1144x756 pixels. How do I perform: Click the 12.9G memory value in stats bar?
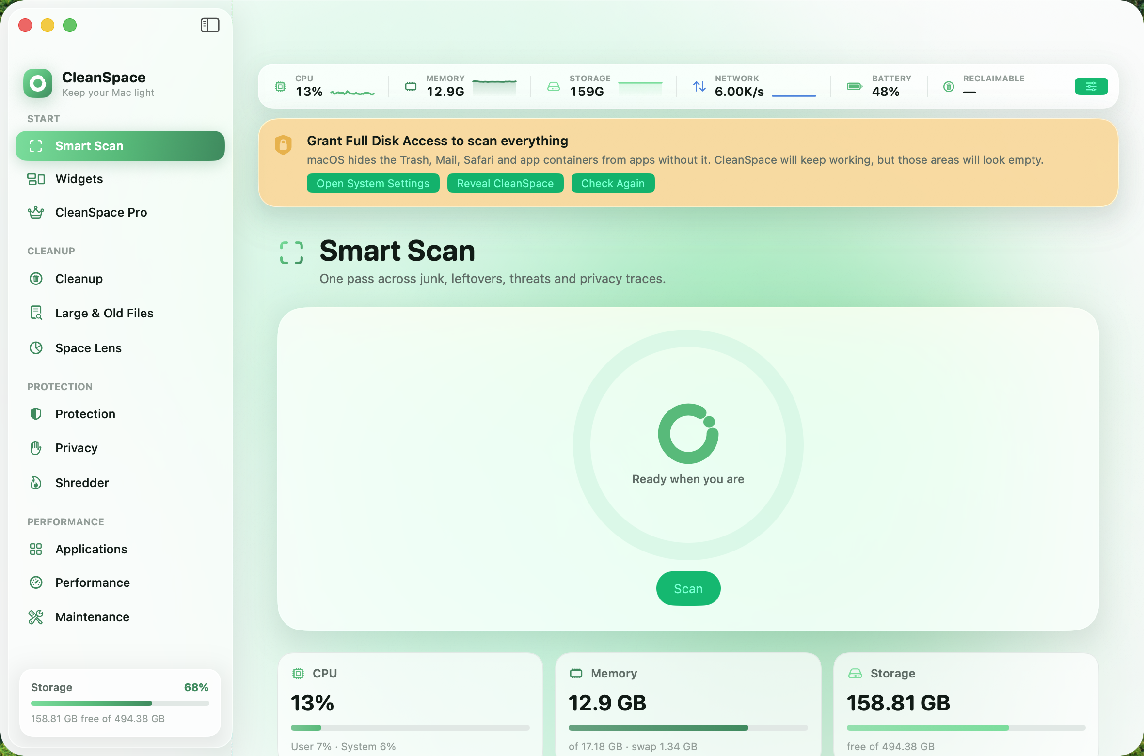(445, 92)
